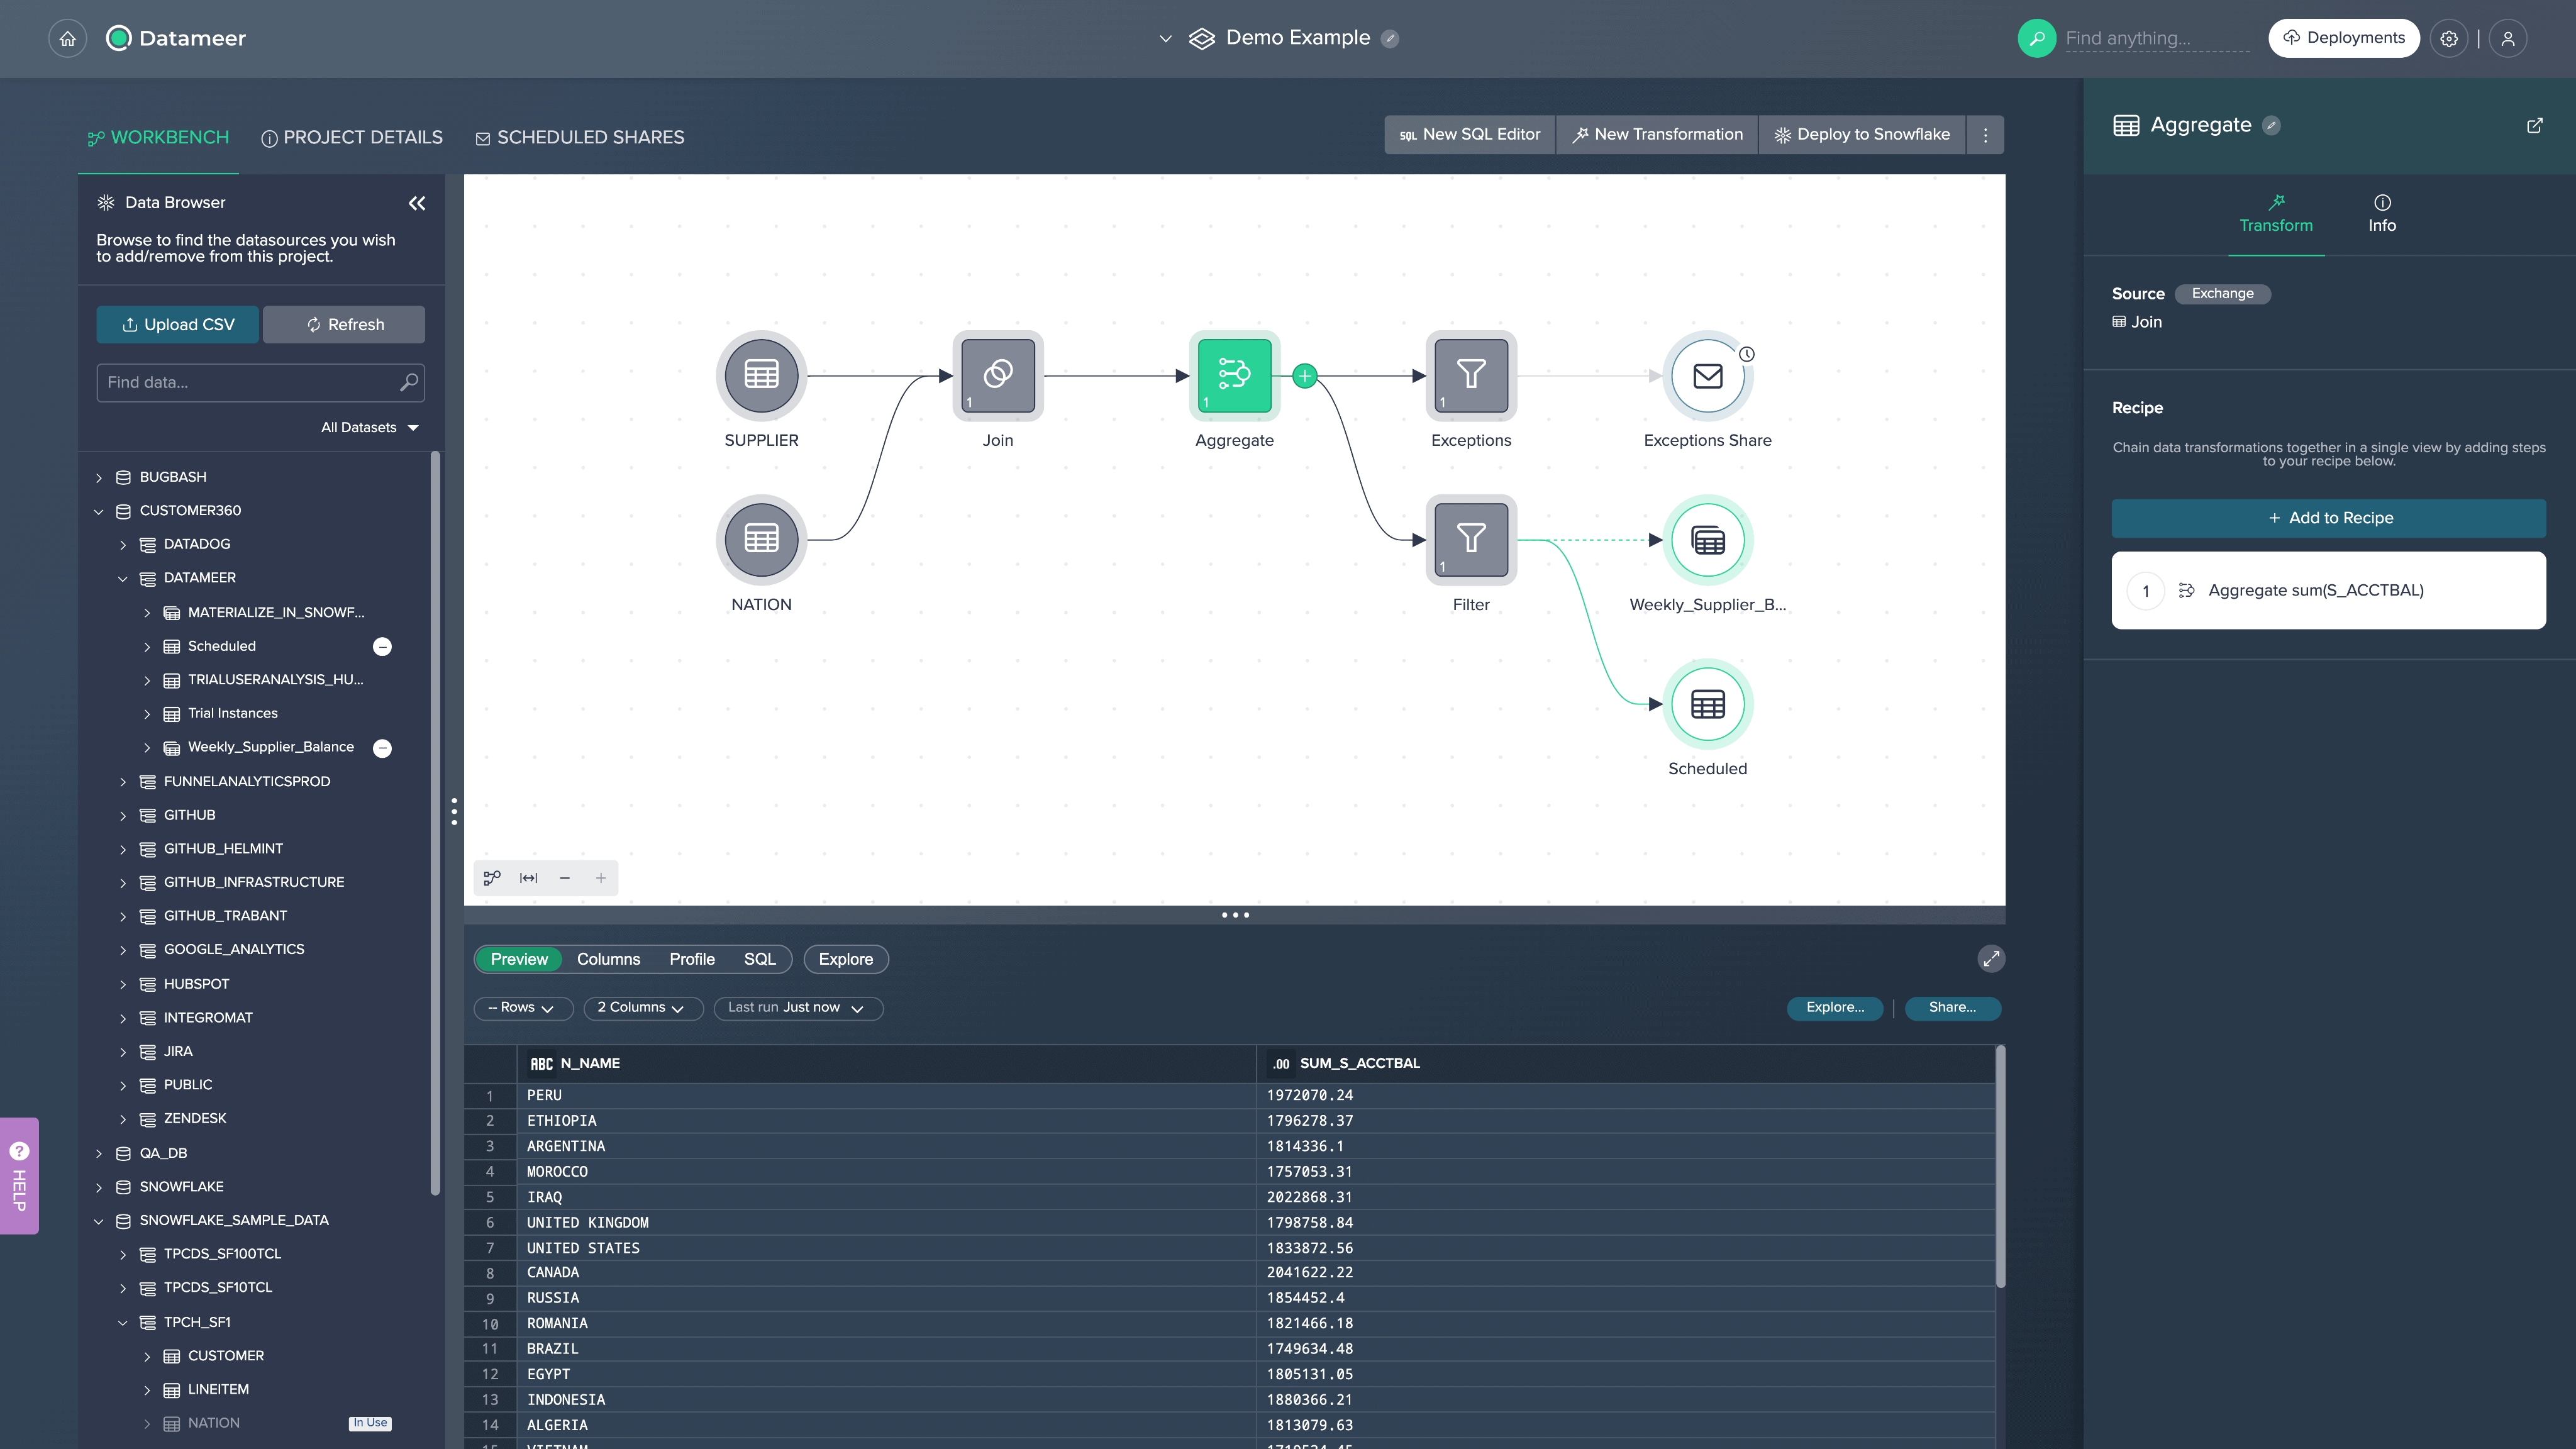Select the Exceptions Share mail node

pyautogui.click(x=1707, y=375)
